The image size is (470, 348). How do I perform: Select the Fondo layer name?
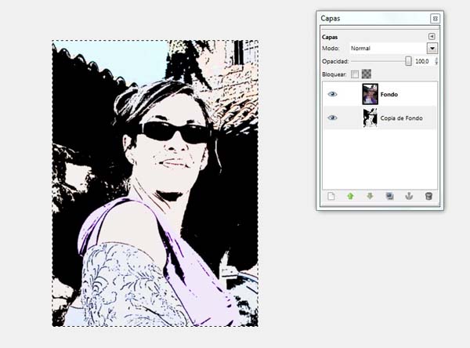click(x=389, y=95)
